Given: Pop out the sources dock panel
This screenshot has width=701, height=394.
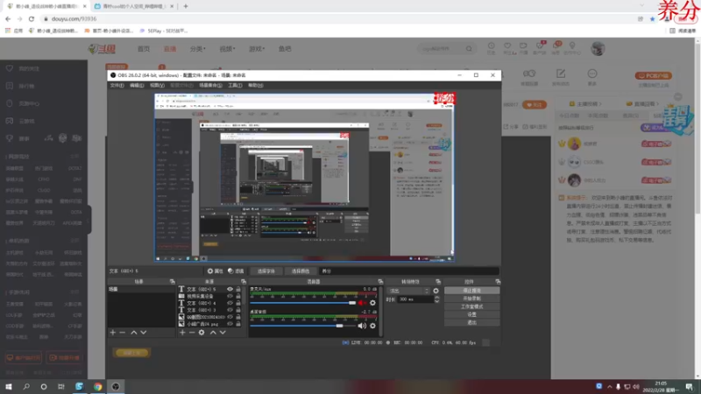Looking at the screenshot, I should coord(244,282).
